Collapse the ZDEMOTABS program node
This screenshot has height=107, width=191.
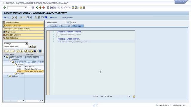point(10,62)
